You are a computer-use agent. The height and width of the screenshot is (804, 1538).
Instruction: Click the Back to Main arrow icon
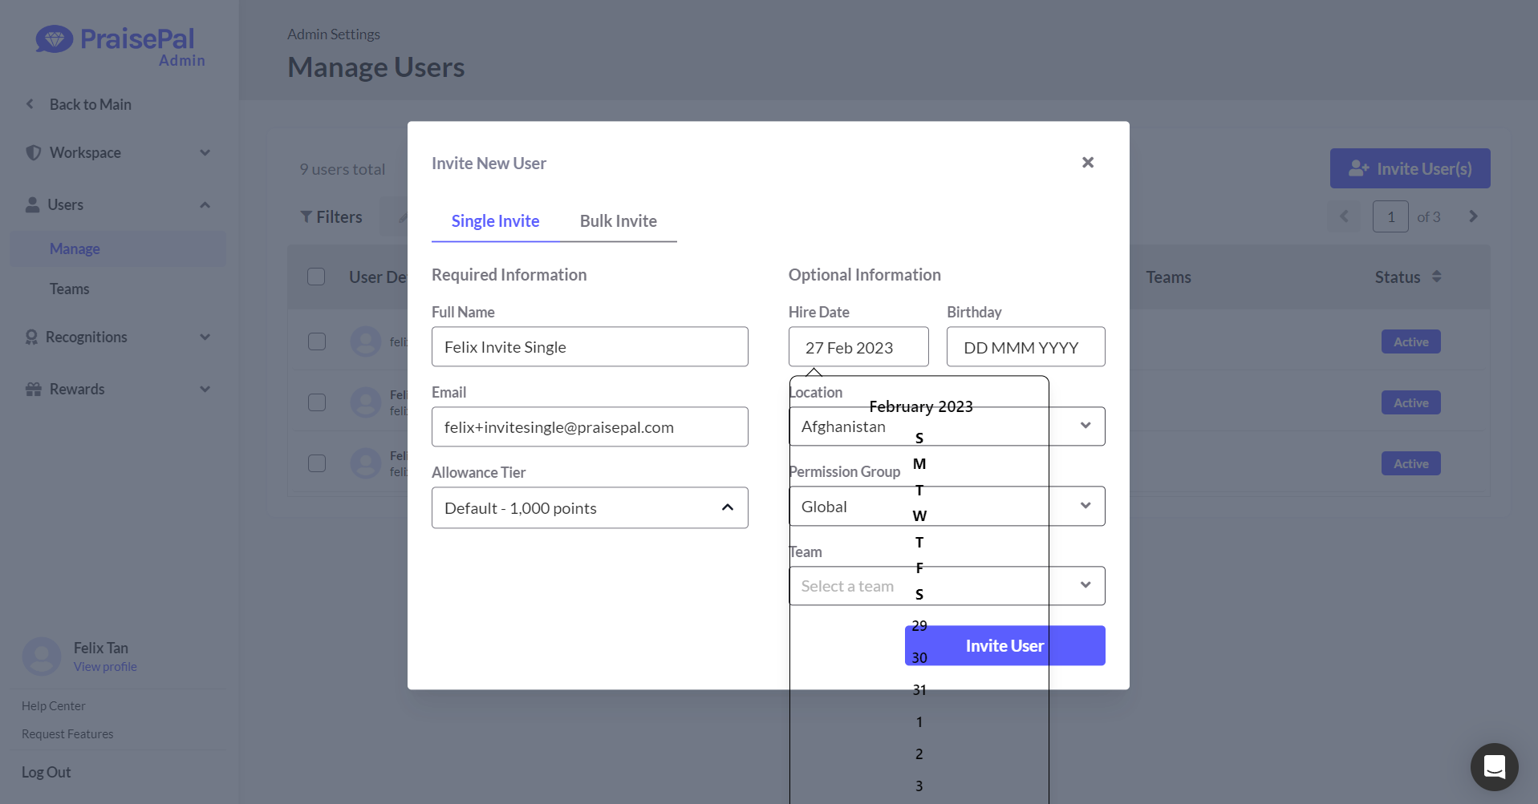pos(30,104)
